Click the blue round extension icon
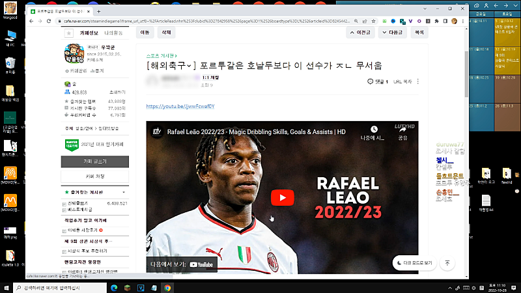Screen dimensions: 521x293 (393, 21)
